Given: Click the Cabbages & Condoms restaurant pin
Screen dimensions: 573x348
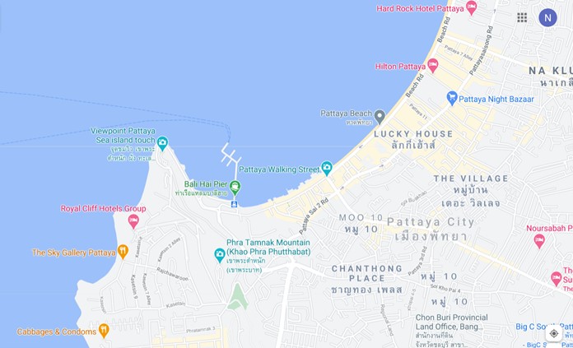Looking at the screenshot, I should pyautogui.click(x=105, y=331).
